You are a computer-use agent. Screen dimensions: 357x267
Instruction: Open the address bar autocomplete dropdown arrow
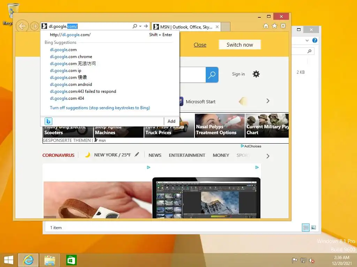pyautogui.click(x=140, y=26)
